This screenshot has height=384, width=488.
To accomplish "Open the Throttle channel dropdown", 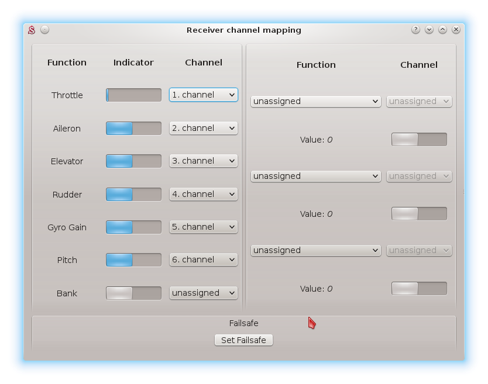I will pyautogui.click(x=203, y=95).
